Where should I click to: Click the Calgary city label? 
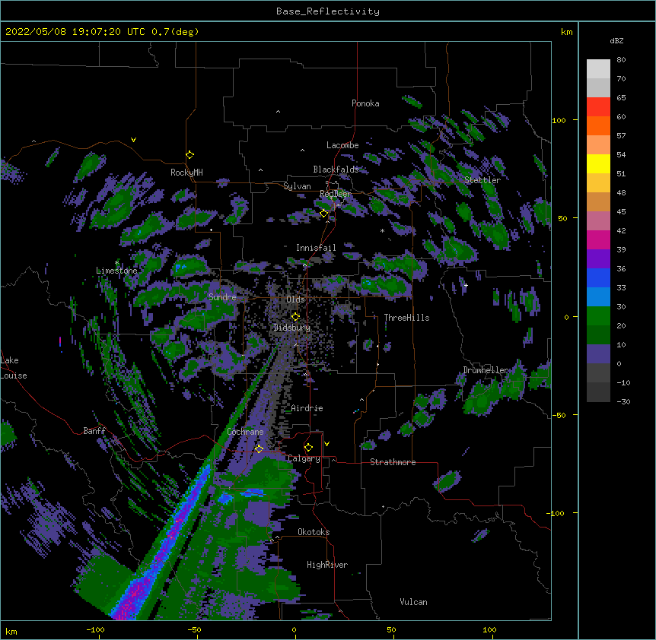click(304, 458)
